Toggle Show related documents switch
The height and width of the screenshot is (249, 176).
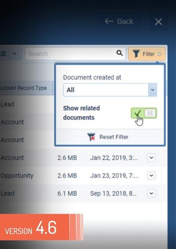point(144,113)
